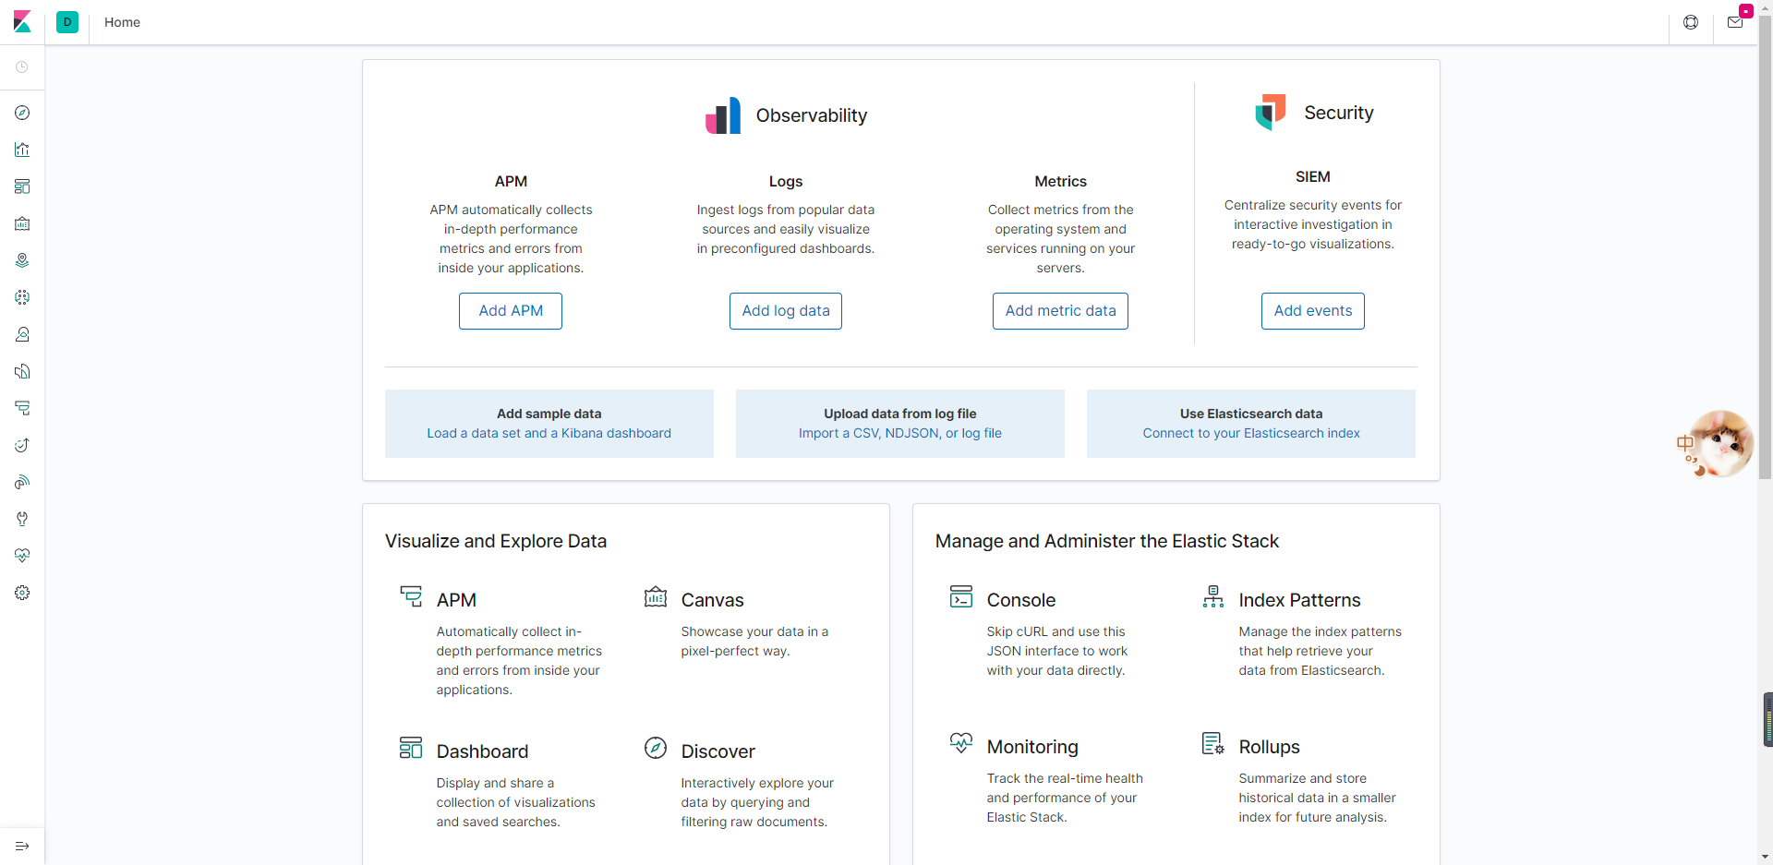
Task: Click the Kibana logo in top-left corner
Action: [x=22, y=22]
